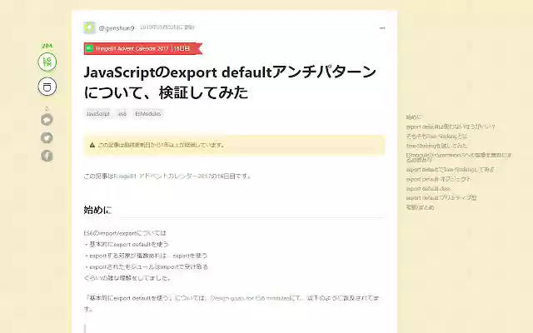The image size is (533, 333).
Task: Open the three-dots article options menu
Action: pos(382,28)
